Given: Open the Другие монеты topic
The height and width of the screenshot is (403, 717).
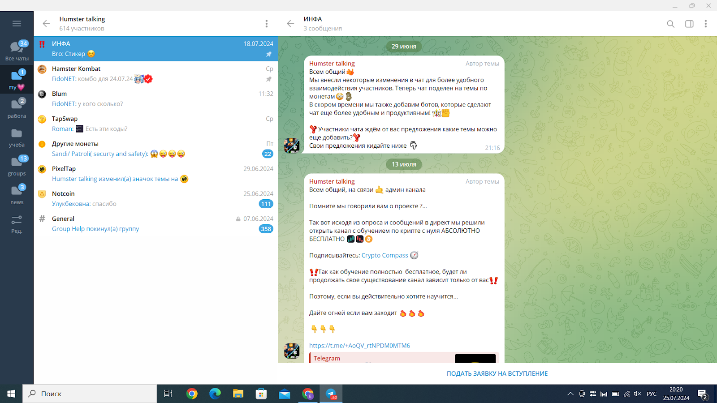Looking at the screenshot, I should coord(155,149).
